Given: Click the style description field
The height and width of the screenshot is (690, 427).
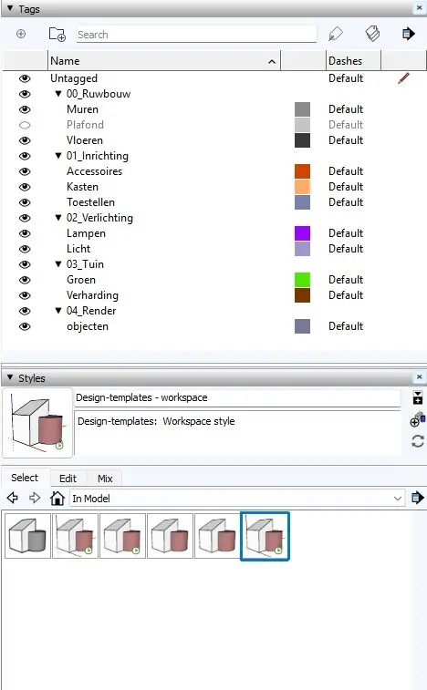Looking at the screenshot, I should 237,432.
